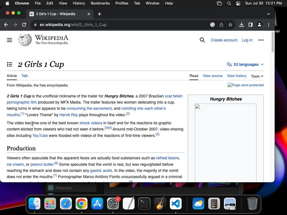
Task: Open Calculator from the dock
Action: click(x=214, y=204)
